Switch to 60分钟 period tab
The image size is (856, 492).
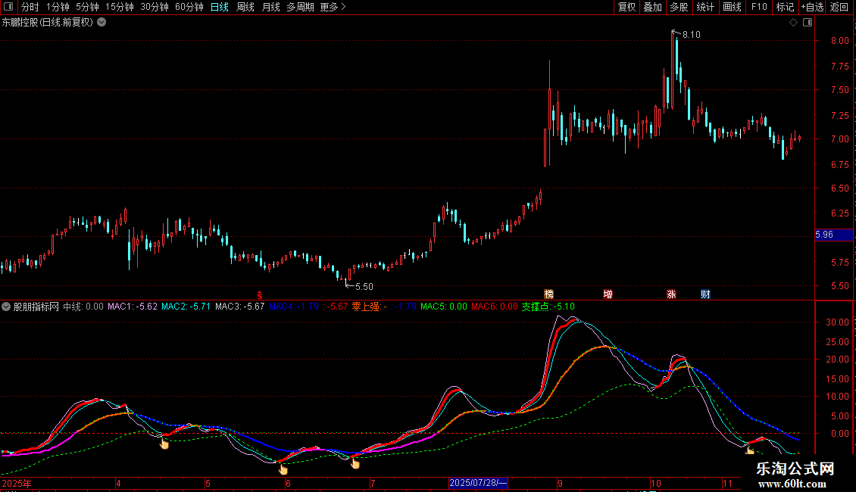coord(189,7)
